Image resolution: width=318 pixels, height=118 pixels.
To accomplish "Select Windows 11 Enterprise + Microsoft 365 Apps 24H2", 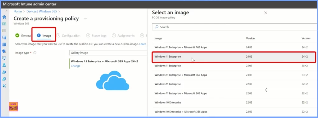I will pos(235,47).
